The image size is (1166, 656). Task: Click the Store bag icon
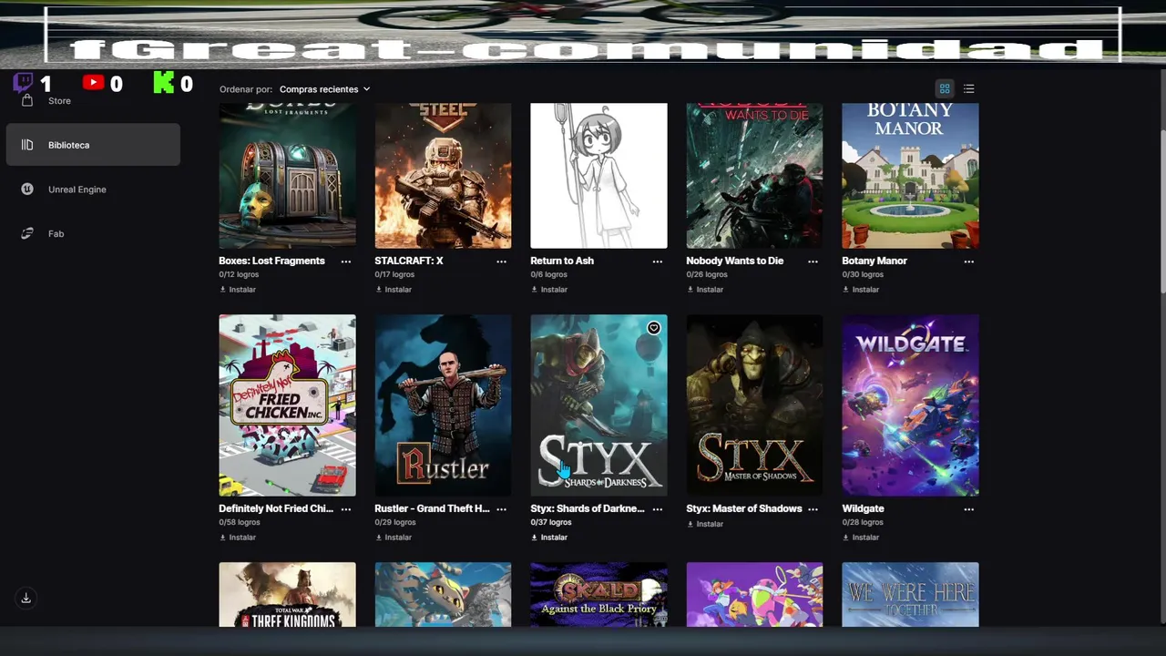point(27,100)
